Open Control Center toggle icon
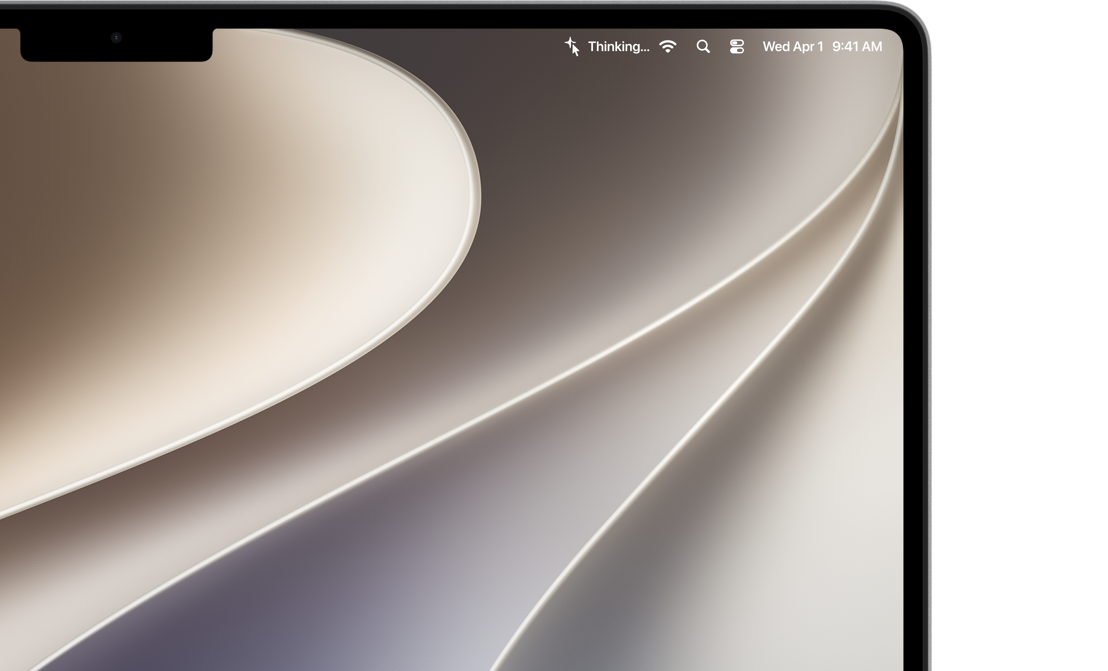1108x671 pixels. click(x=737, y=47)
